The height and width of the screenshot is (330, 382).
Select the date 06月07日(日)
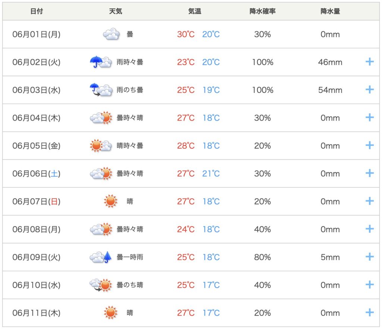36,201
